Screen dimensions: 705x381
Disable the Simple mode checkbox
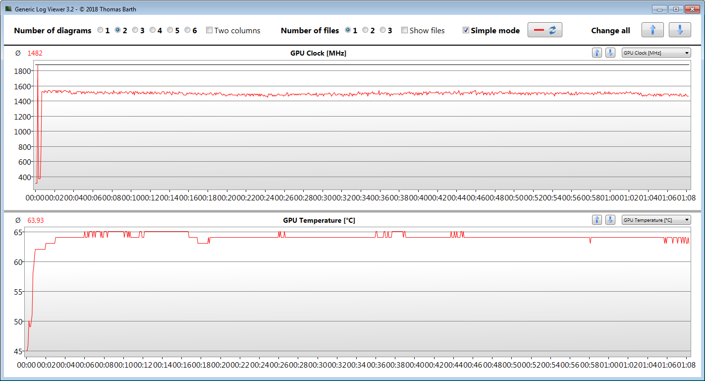coord(466,30)
